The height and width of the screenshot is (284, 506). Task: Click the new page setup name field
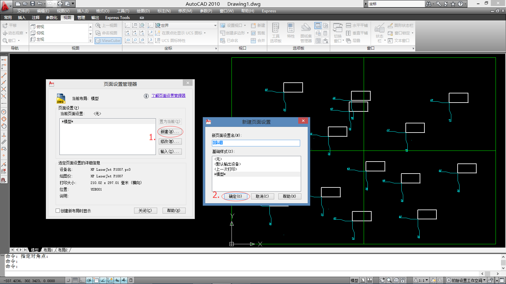(x=256, y=143)
